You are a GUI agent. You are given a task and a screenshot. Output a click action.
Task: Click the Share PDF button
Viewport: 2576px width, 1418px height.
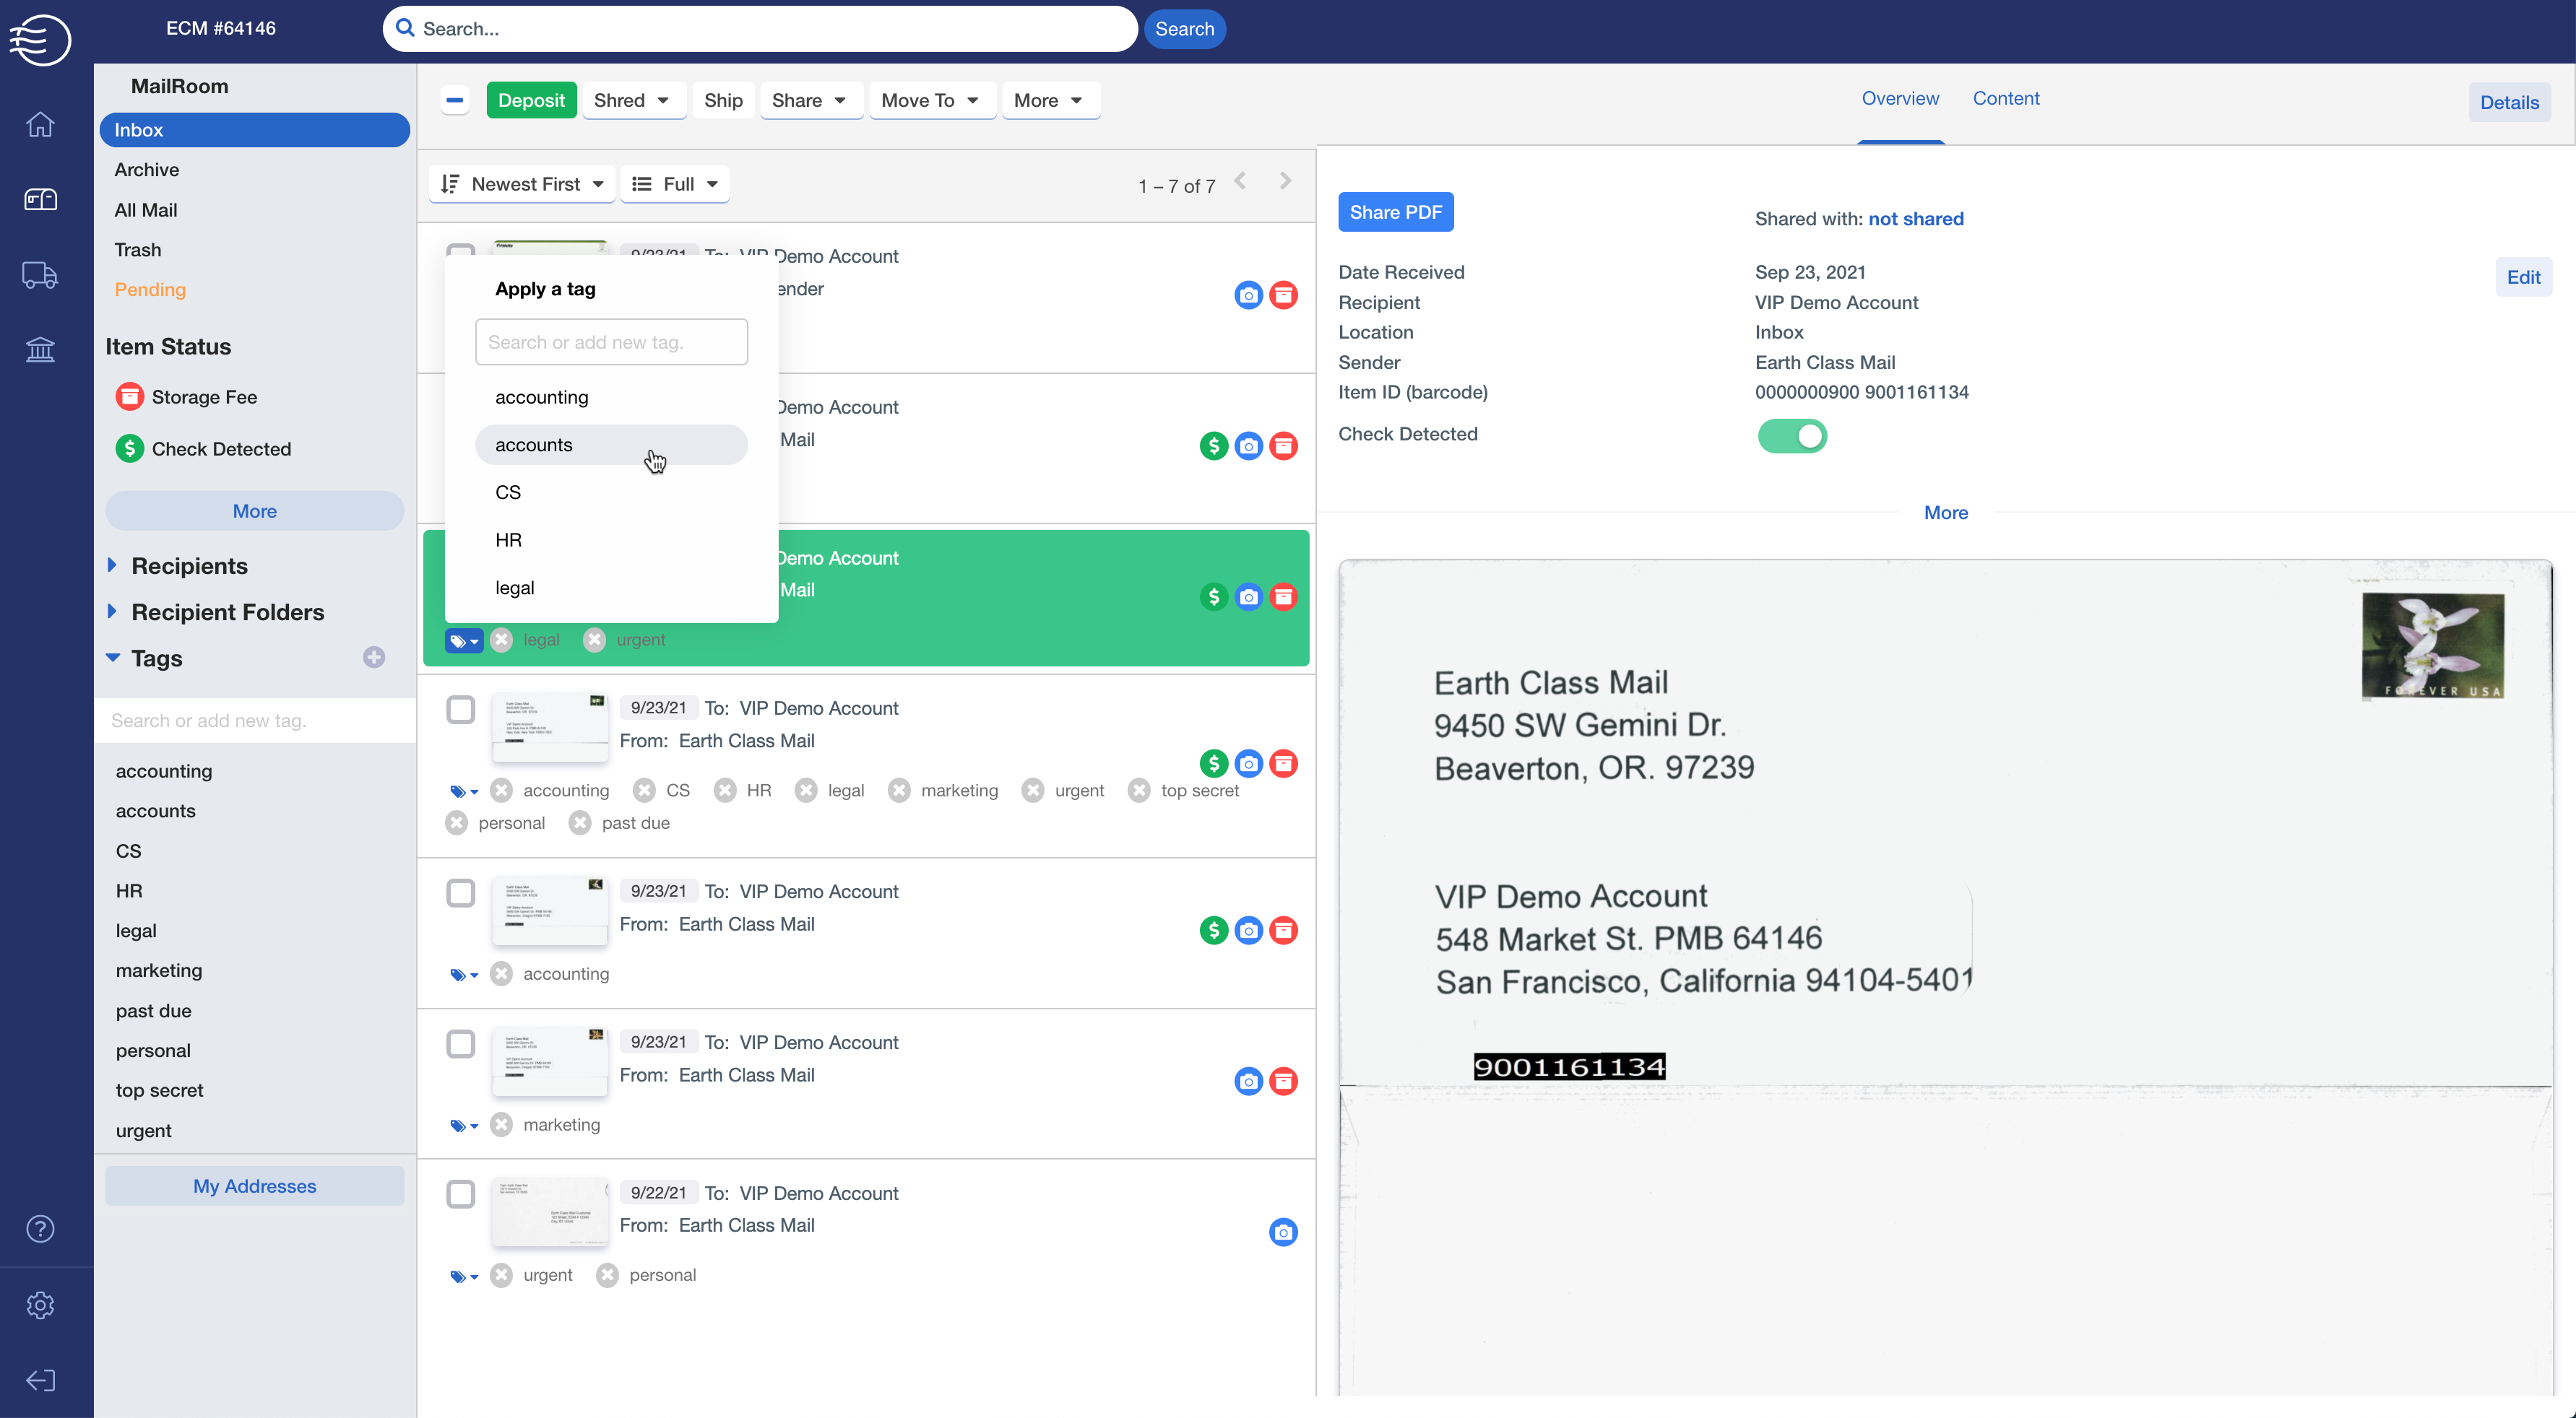coord(1395,212)
